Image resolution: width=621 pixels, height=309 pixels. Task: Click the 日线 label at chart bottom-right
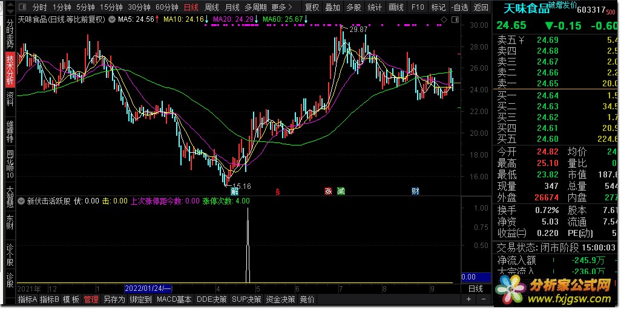pos(476,288)
